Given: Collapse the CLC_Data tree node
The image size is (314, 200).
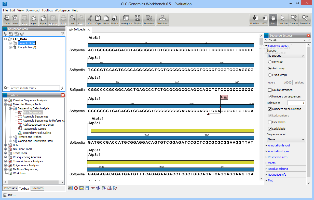Looking at the screenshot, I should pyautogui.click(x=6, y=39).
